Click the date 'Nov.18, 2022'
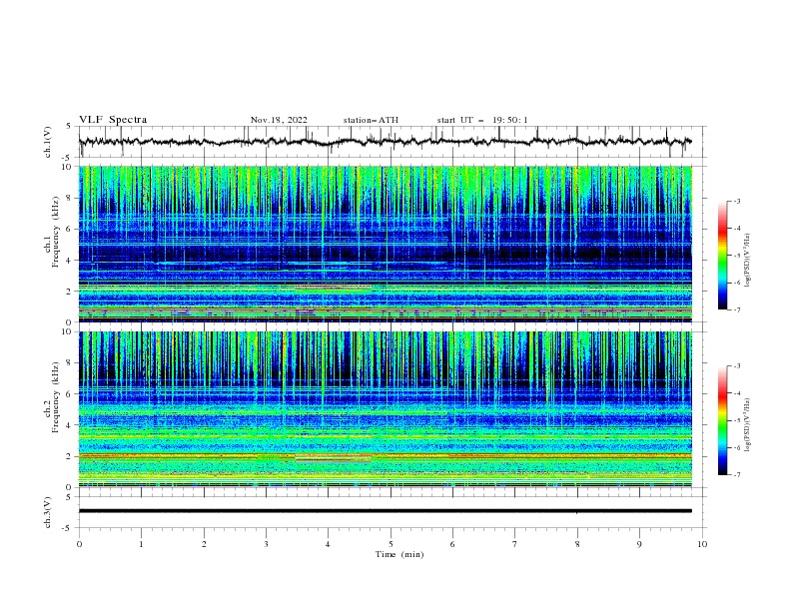 pyautogui.click(x=279, y=120)
